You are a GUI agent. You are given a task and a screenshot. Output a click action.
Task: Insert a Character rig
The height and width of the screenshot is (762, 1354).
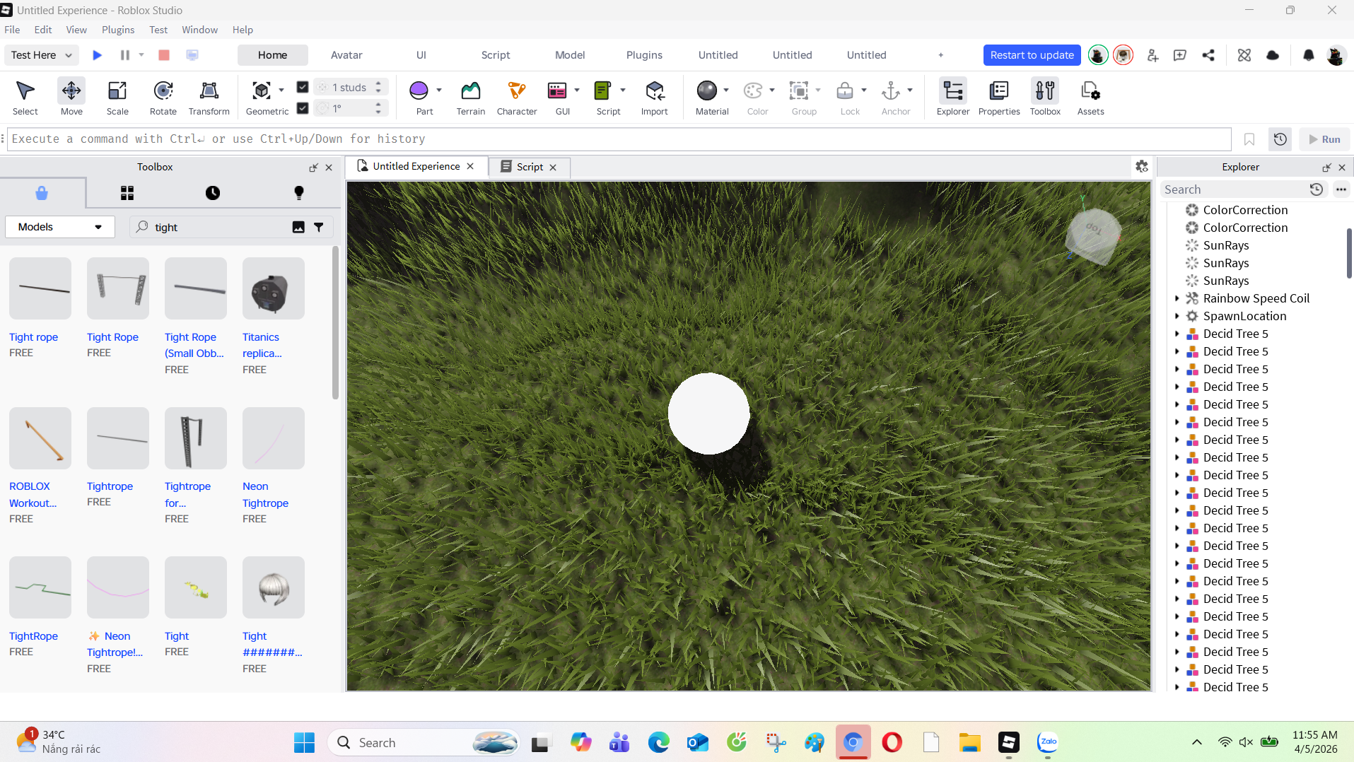pyautogui.click(x=516, y=97)
